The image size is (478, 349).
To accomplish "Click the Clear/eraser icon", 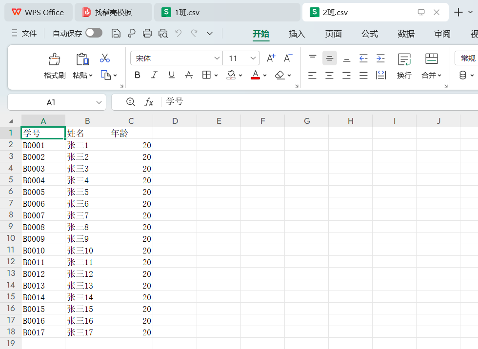I will pos(279,75).
